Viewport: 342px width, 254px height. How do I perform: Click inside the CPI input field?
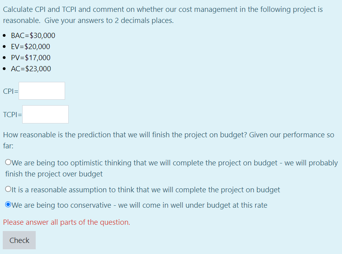41,91
